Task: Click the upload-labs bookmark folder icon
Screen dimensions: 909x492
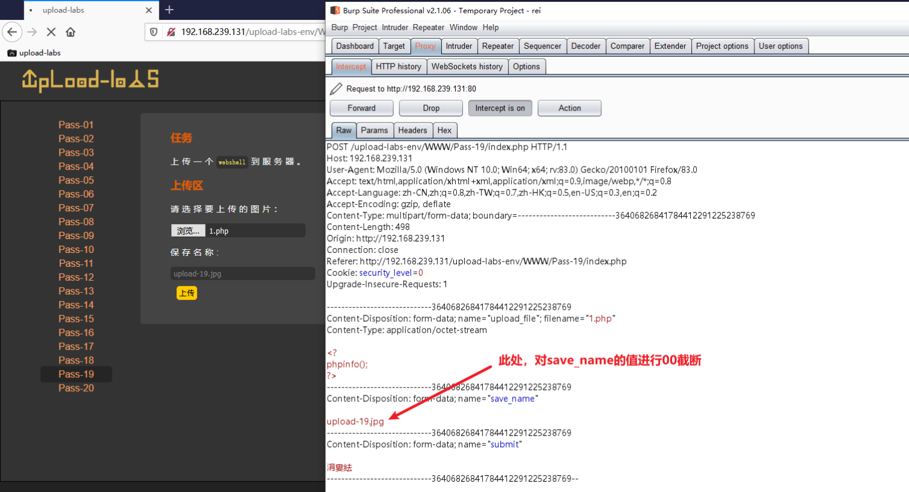Action: coord(11,53)
